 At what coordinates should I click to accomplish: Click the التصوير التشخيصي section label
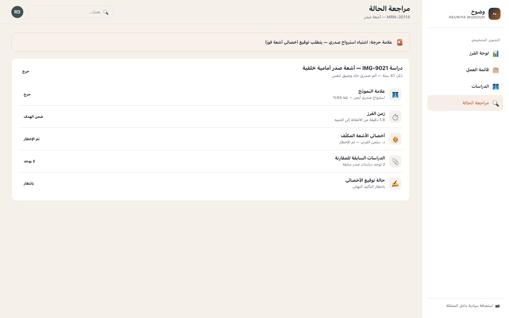tap(485, 40)
